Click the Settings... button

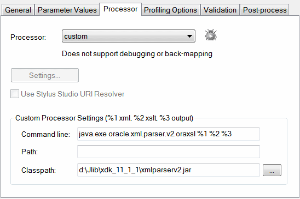(x=45, y=75)
